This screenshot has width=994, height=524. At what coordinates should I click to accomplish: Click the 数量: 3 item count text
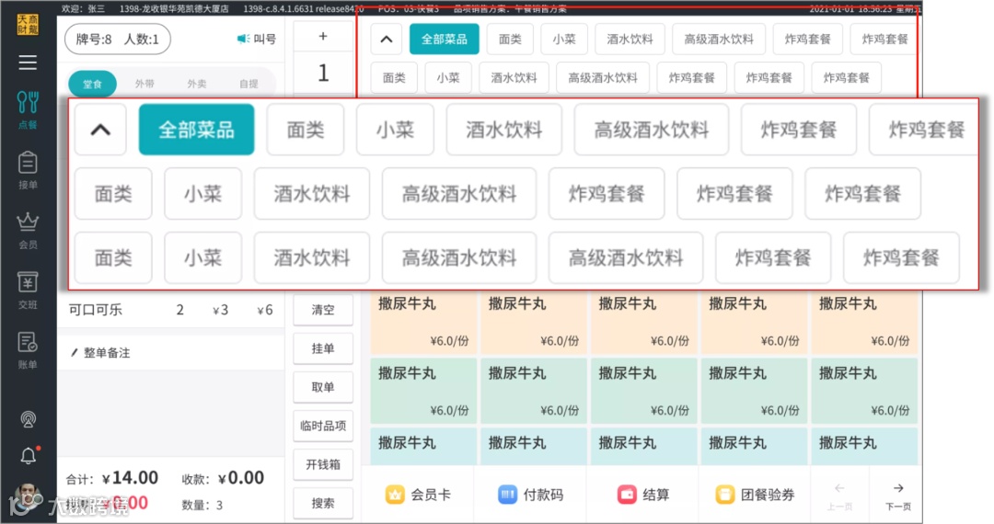pyautogui.click(x=202, y=505)
